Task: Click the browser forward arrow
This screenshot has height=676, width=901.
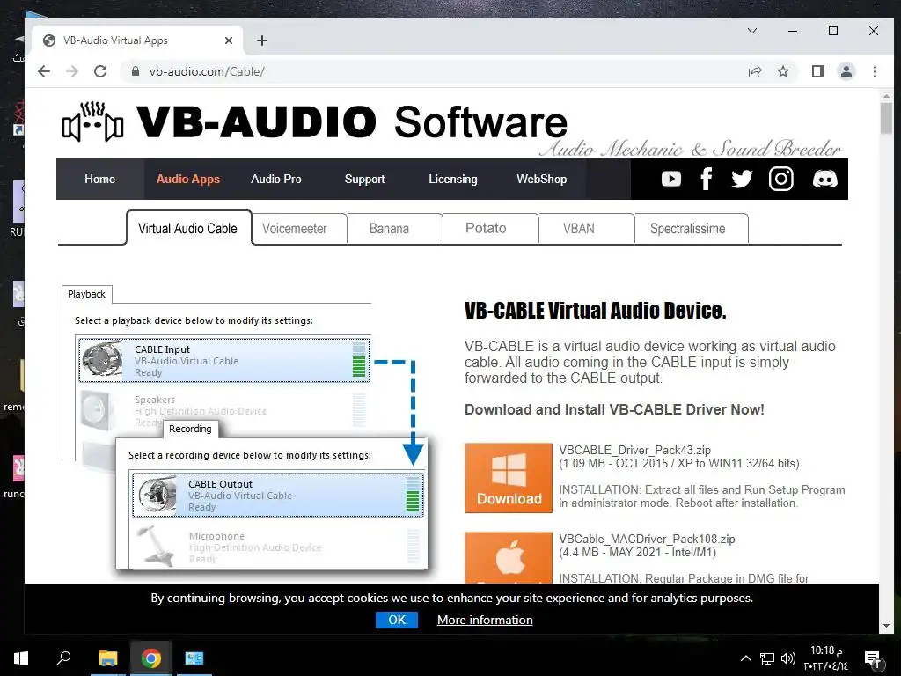Action: point(72,71)
